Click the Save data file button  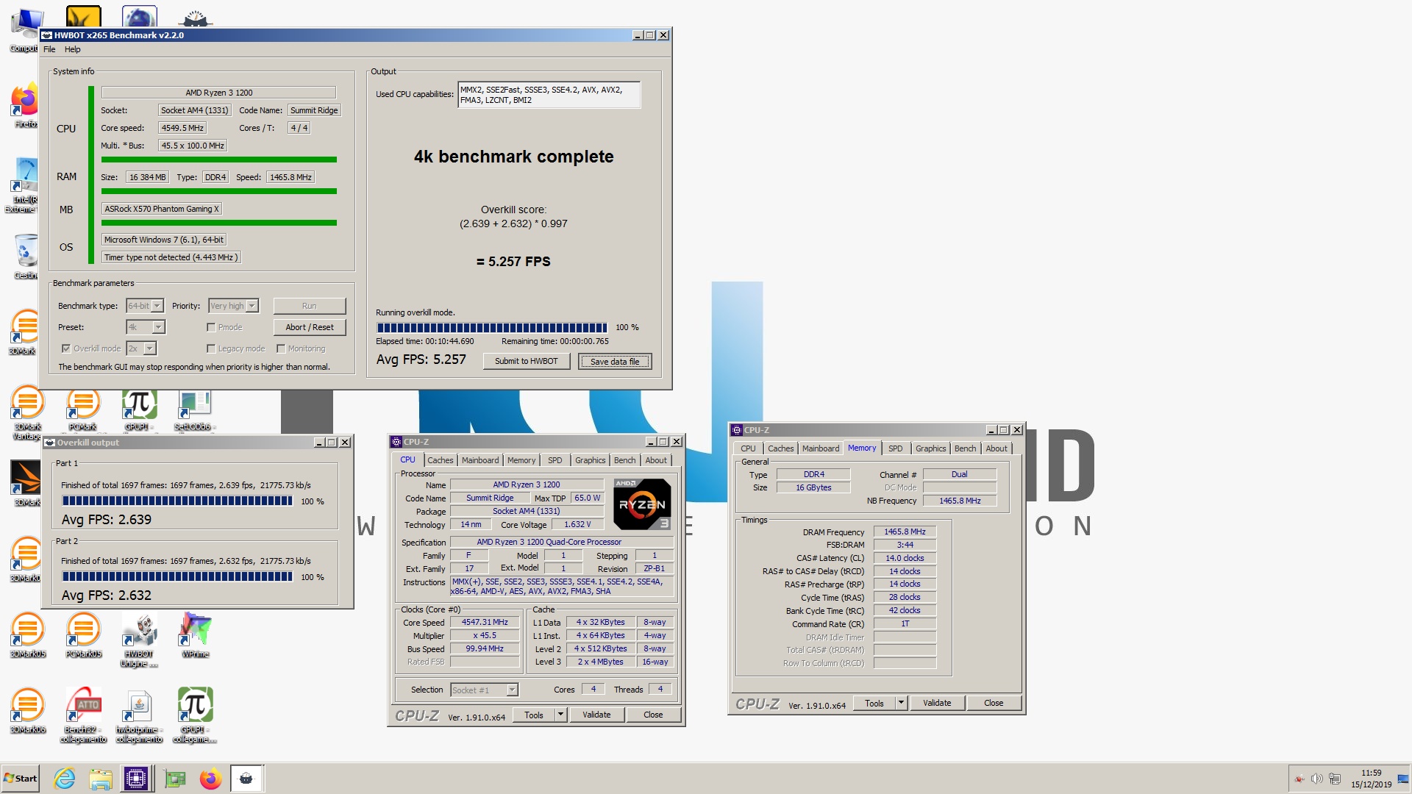pos(615,361)
